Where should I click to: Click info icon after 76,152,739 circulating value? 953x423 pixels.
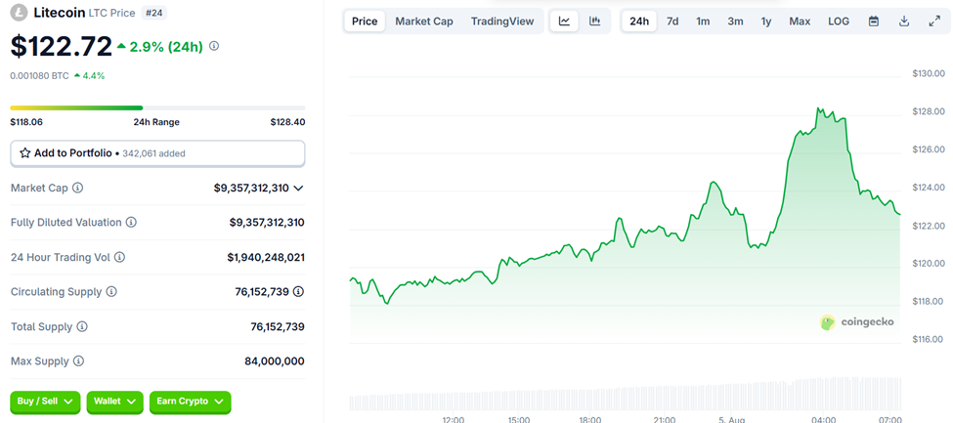click(x=298, y=292)
